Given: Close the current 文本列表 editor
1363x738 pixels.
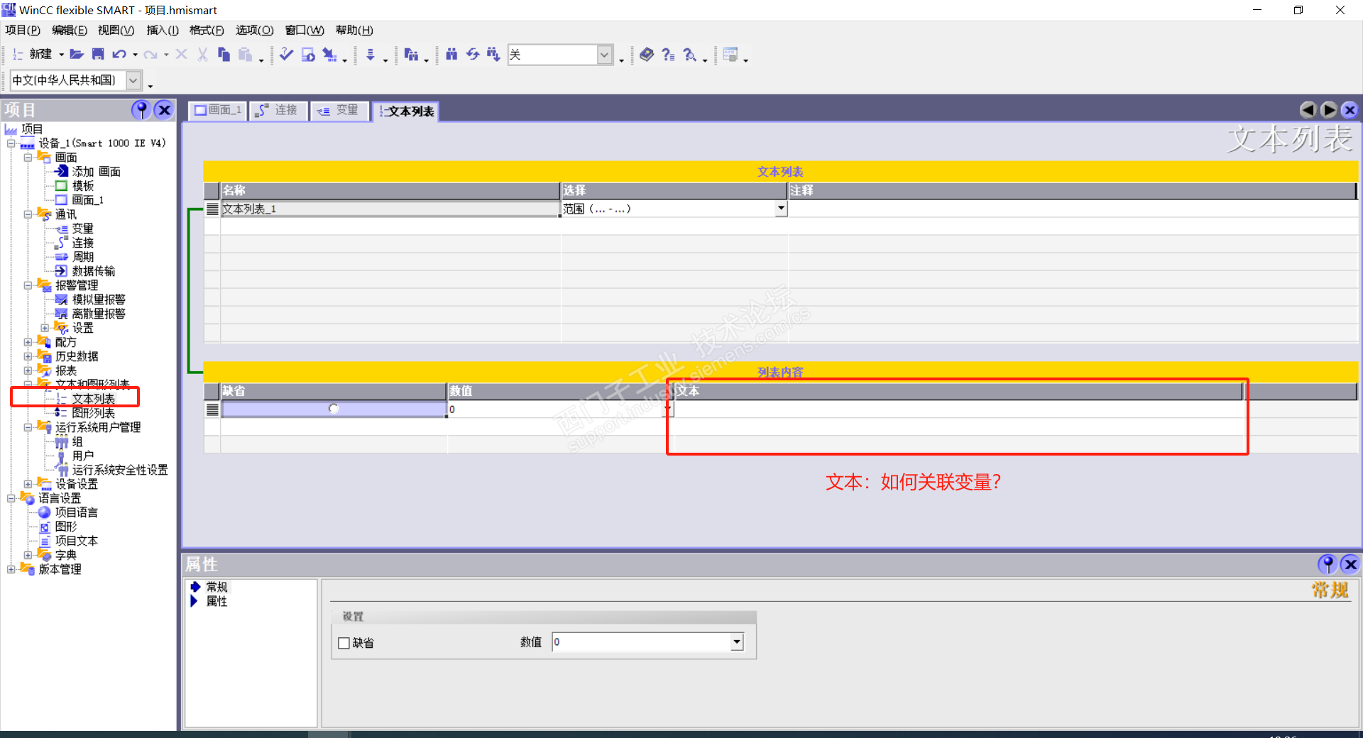Looking at the screenshot, I should click(x=1350, y=110).
